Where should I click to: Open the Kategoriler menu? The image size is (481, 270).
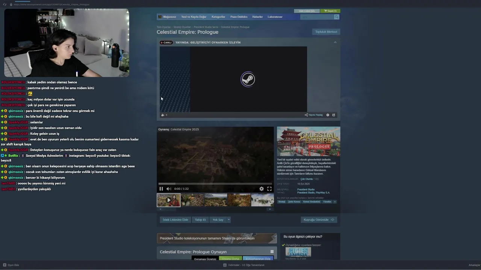(218, 17)
